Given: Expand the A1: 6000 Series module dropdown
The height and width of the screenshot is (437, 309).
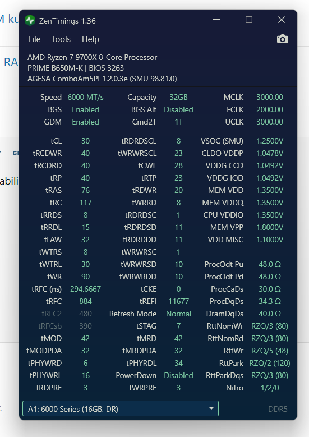Looking at the screenshot, I should (x=121, y=408).
